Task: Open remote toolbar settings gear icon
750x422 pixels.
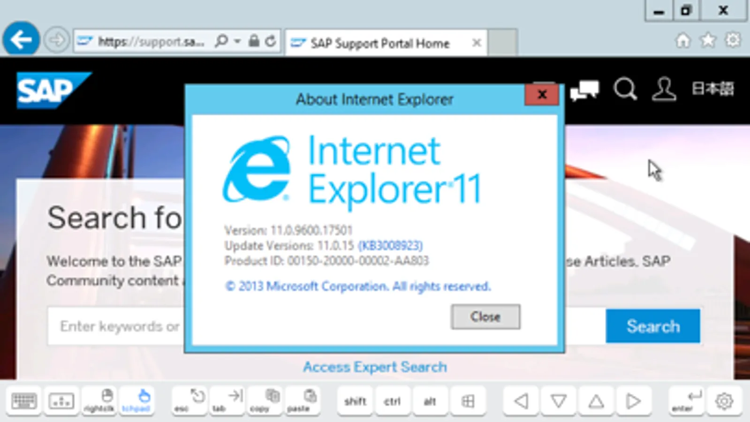Action: (724, 401)
